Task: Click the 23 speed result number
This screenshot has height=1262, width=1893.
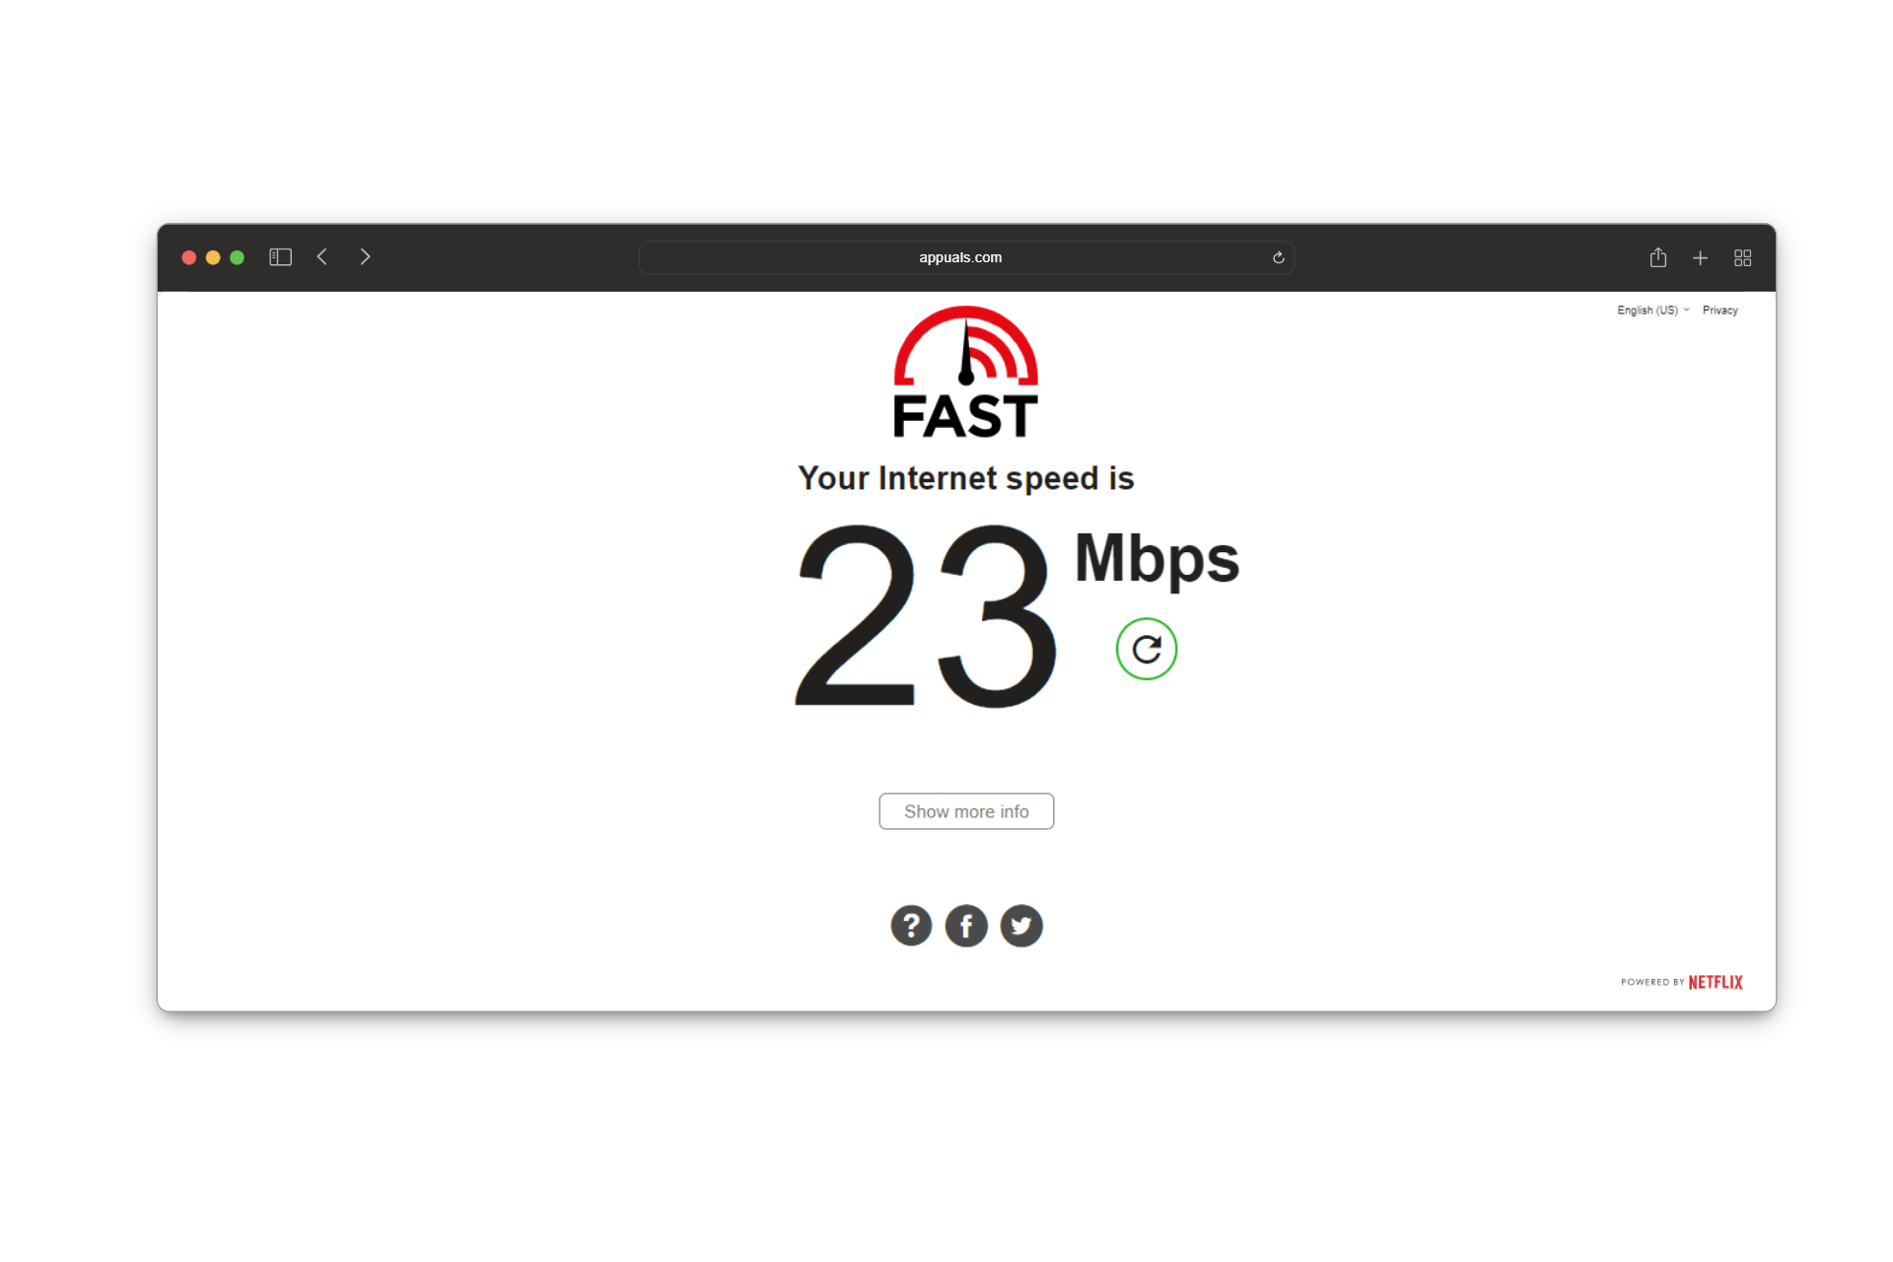Action: point(926,616)
